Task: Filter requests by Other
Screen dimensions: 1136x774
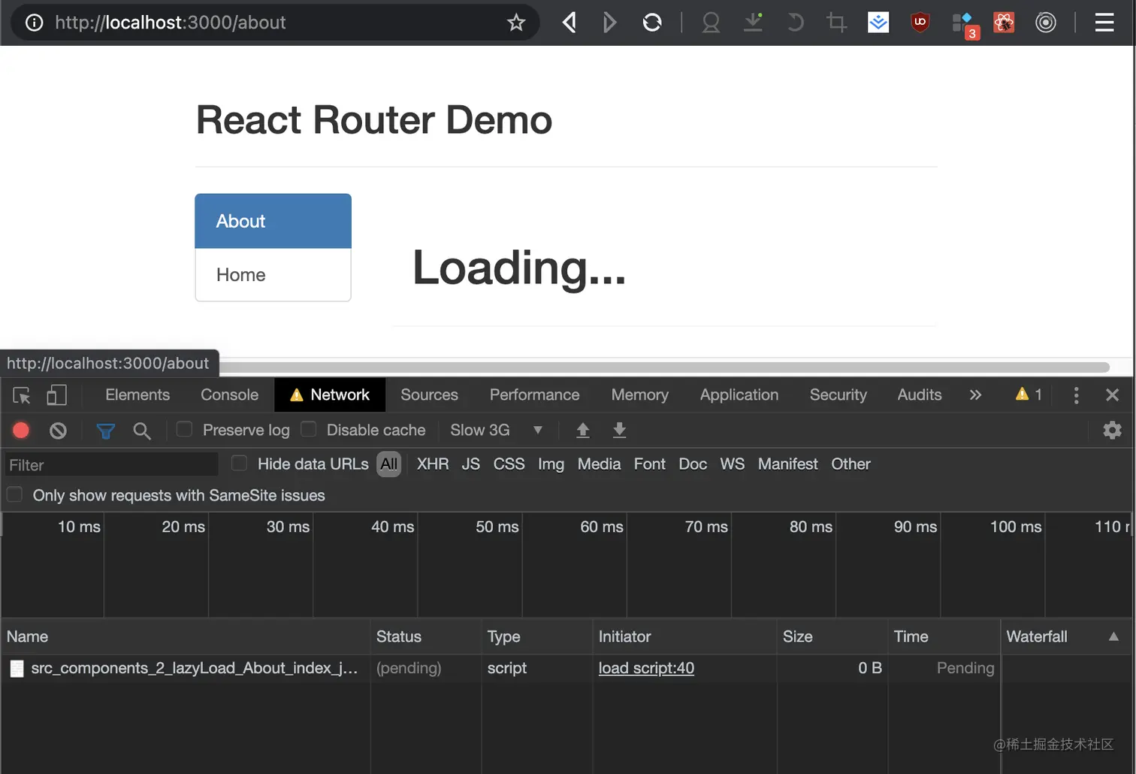Action: click(x=850, y=464)
